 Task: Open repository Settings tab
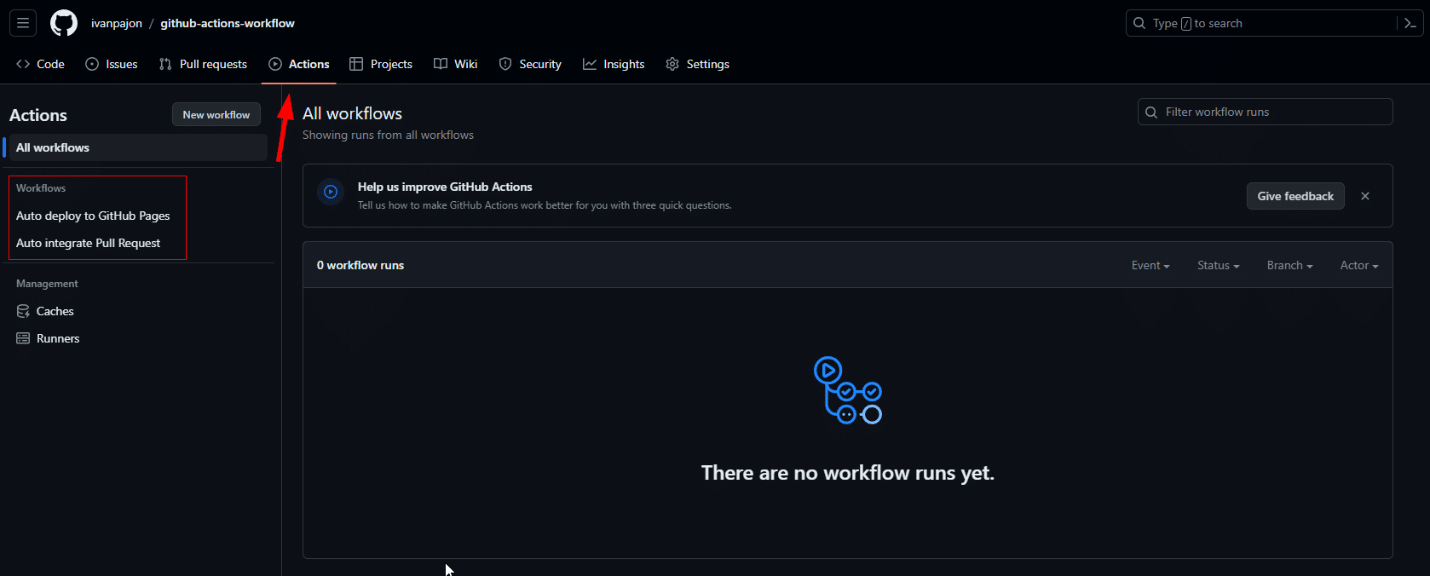coord(698,64)
